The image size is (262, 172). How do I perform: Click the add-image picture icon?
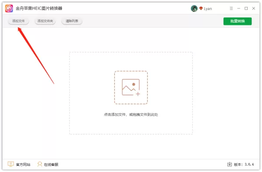[131, 87]
